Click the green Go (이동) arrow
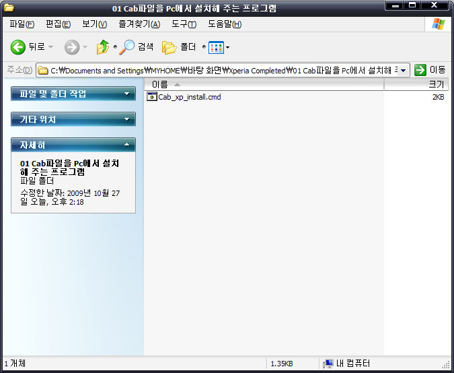This screenshot has height=373, width=454. click(420, 70)
